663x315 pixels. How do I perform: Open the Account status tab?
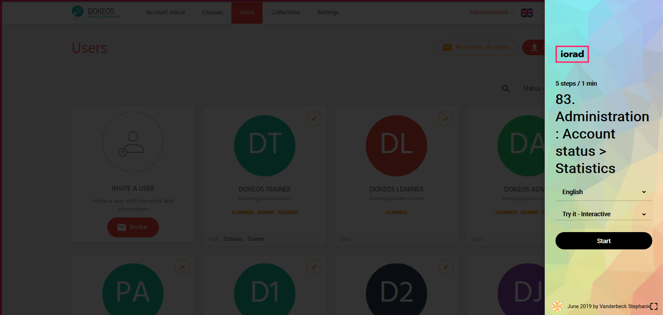coord(166,12)
